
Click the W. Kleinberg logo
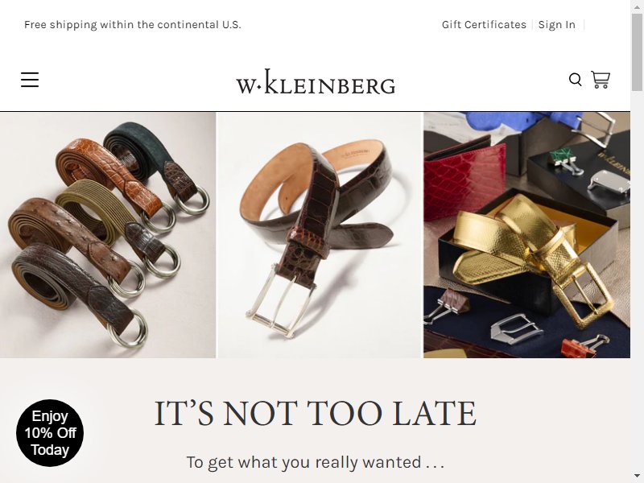pos(316,82)
